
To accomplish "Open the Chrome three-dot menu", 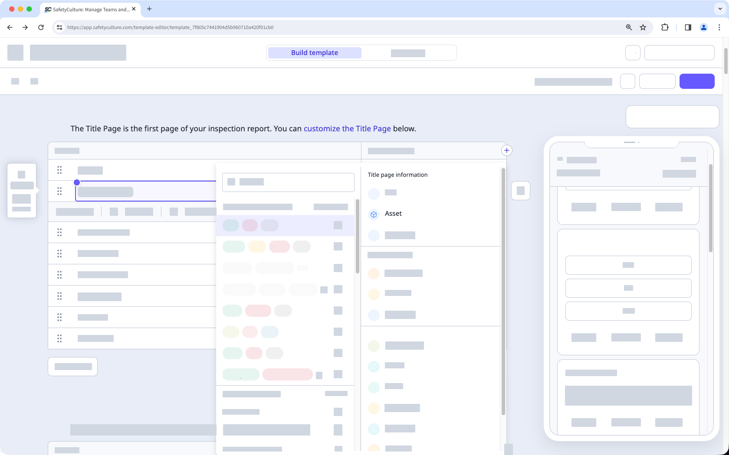I will (719, 27).
